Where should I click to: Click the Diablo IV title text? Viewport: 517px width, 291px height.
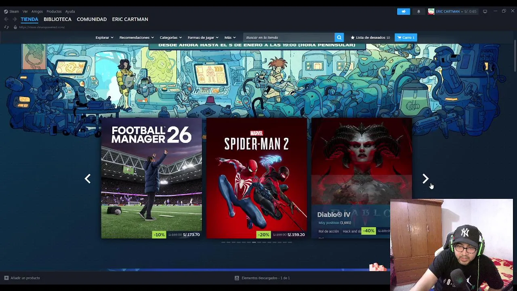334,215
